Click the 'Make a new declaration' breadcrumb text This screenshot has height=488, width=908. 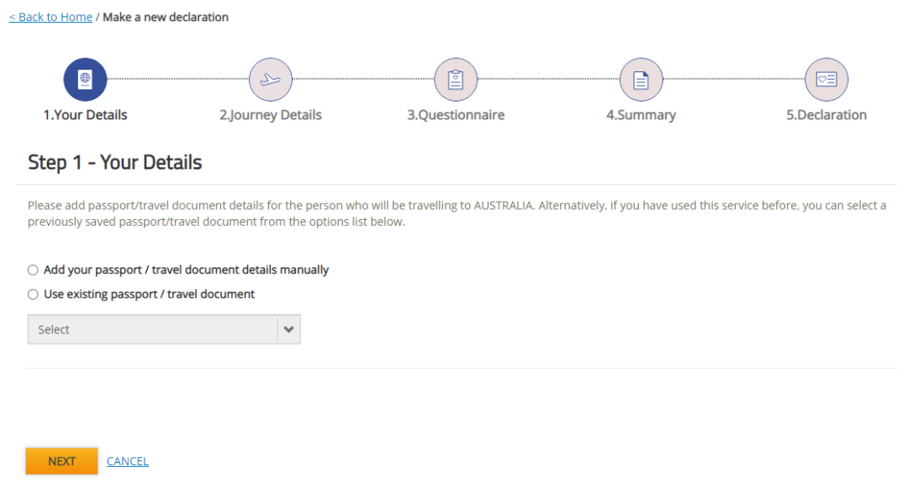point(166,18)
